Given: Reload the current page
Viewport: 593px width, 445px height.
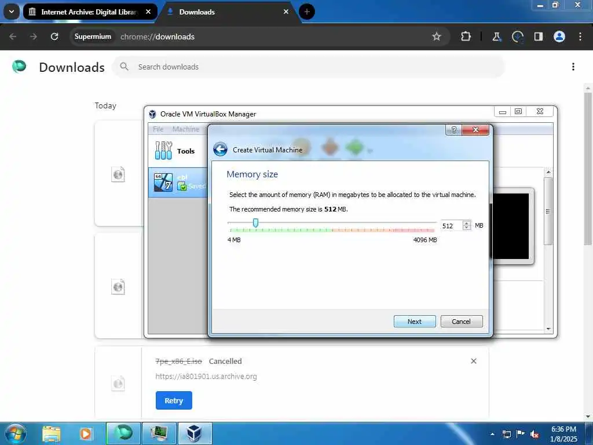Looking at the screenshot, I should (54, 37).
